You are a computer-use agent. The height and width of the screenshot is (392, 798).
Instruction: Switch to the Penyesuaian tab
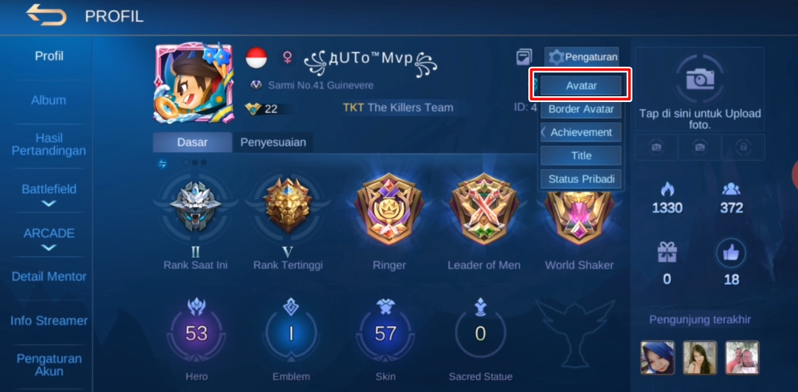273,142
